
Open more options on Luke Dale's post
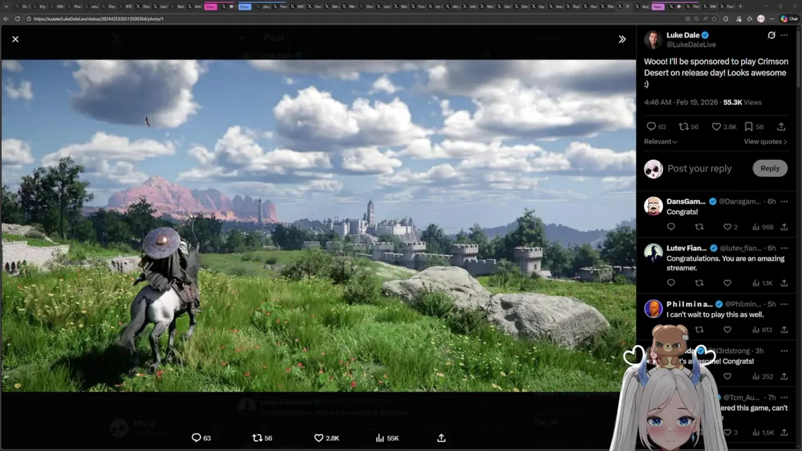pyautogui.click(x=784, y=35)
